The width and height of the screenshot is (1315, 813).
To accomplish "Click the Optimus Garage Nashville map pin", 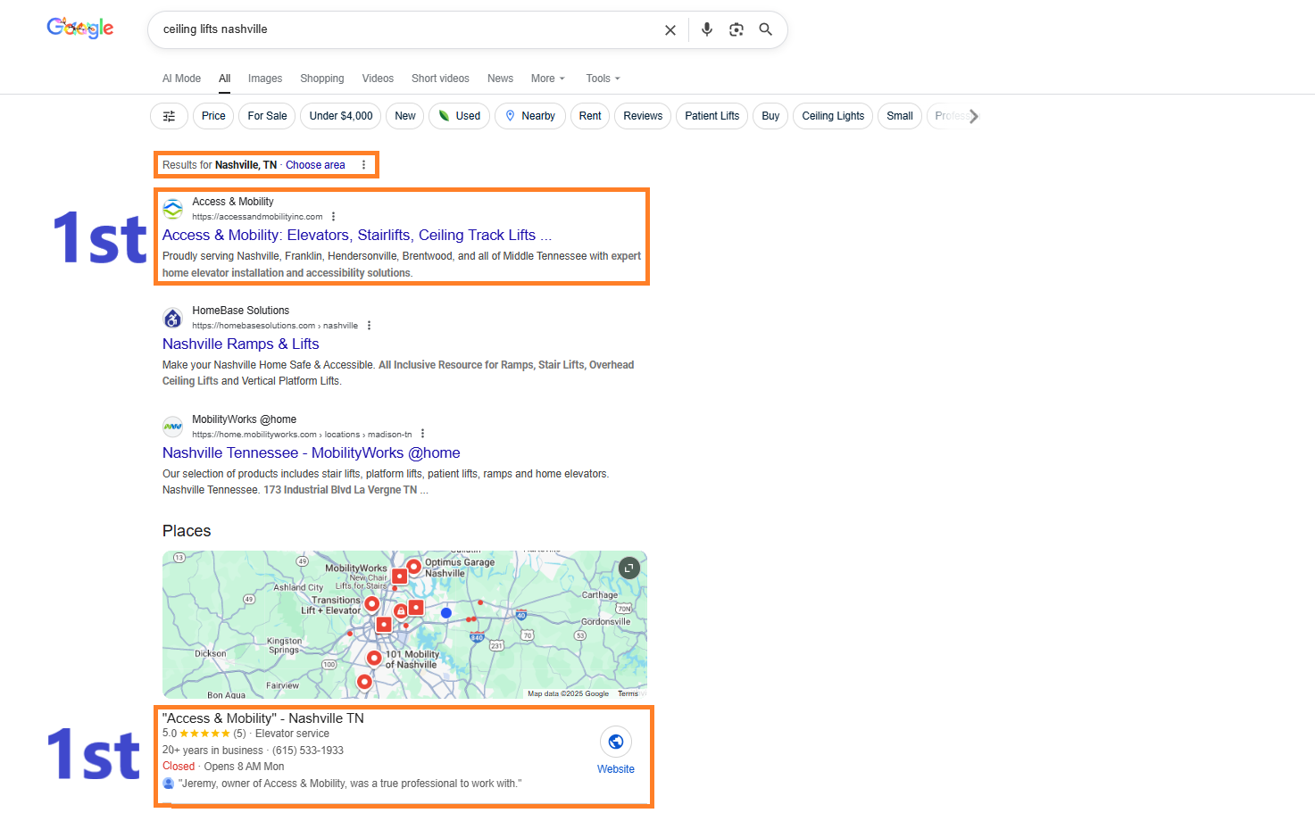I will tap(414, 566).
